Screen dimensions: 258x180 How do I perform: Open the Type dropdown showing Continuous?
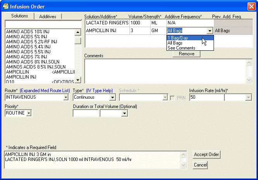(112, 98)
